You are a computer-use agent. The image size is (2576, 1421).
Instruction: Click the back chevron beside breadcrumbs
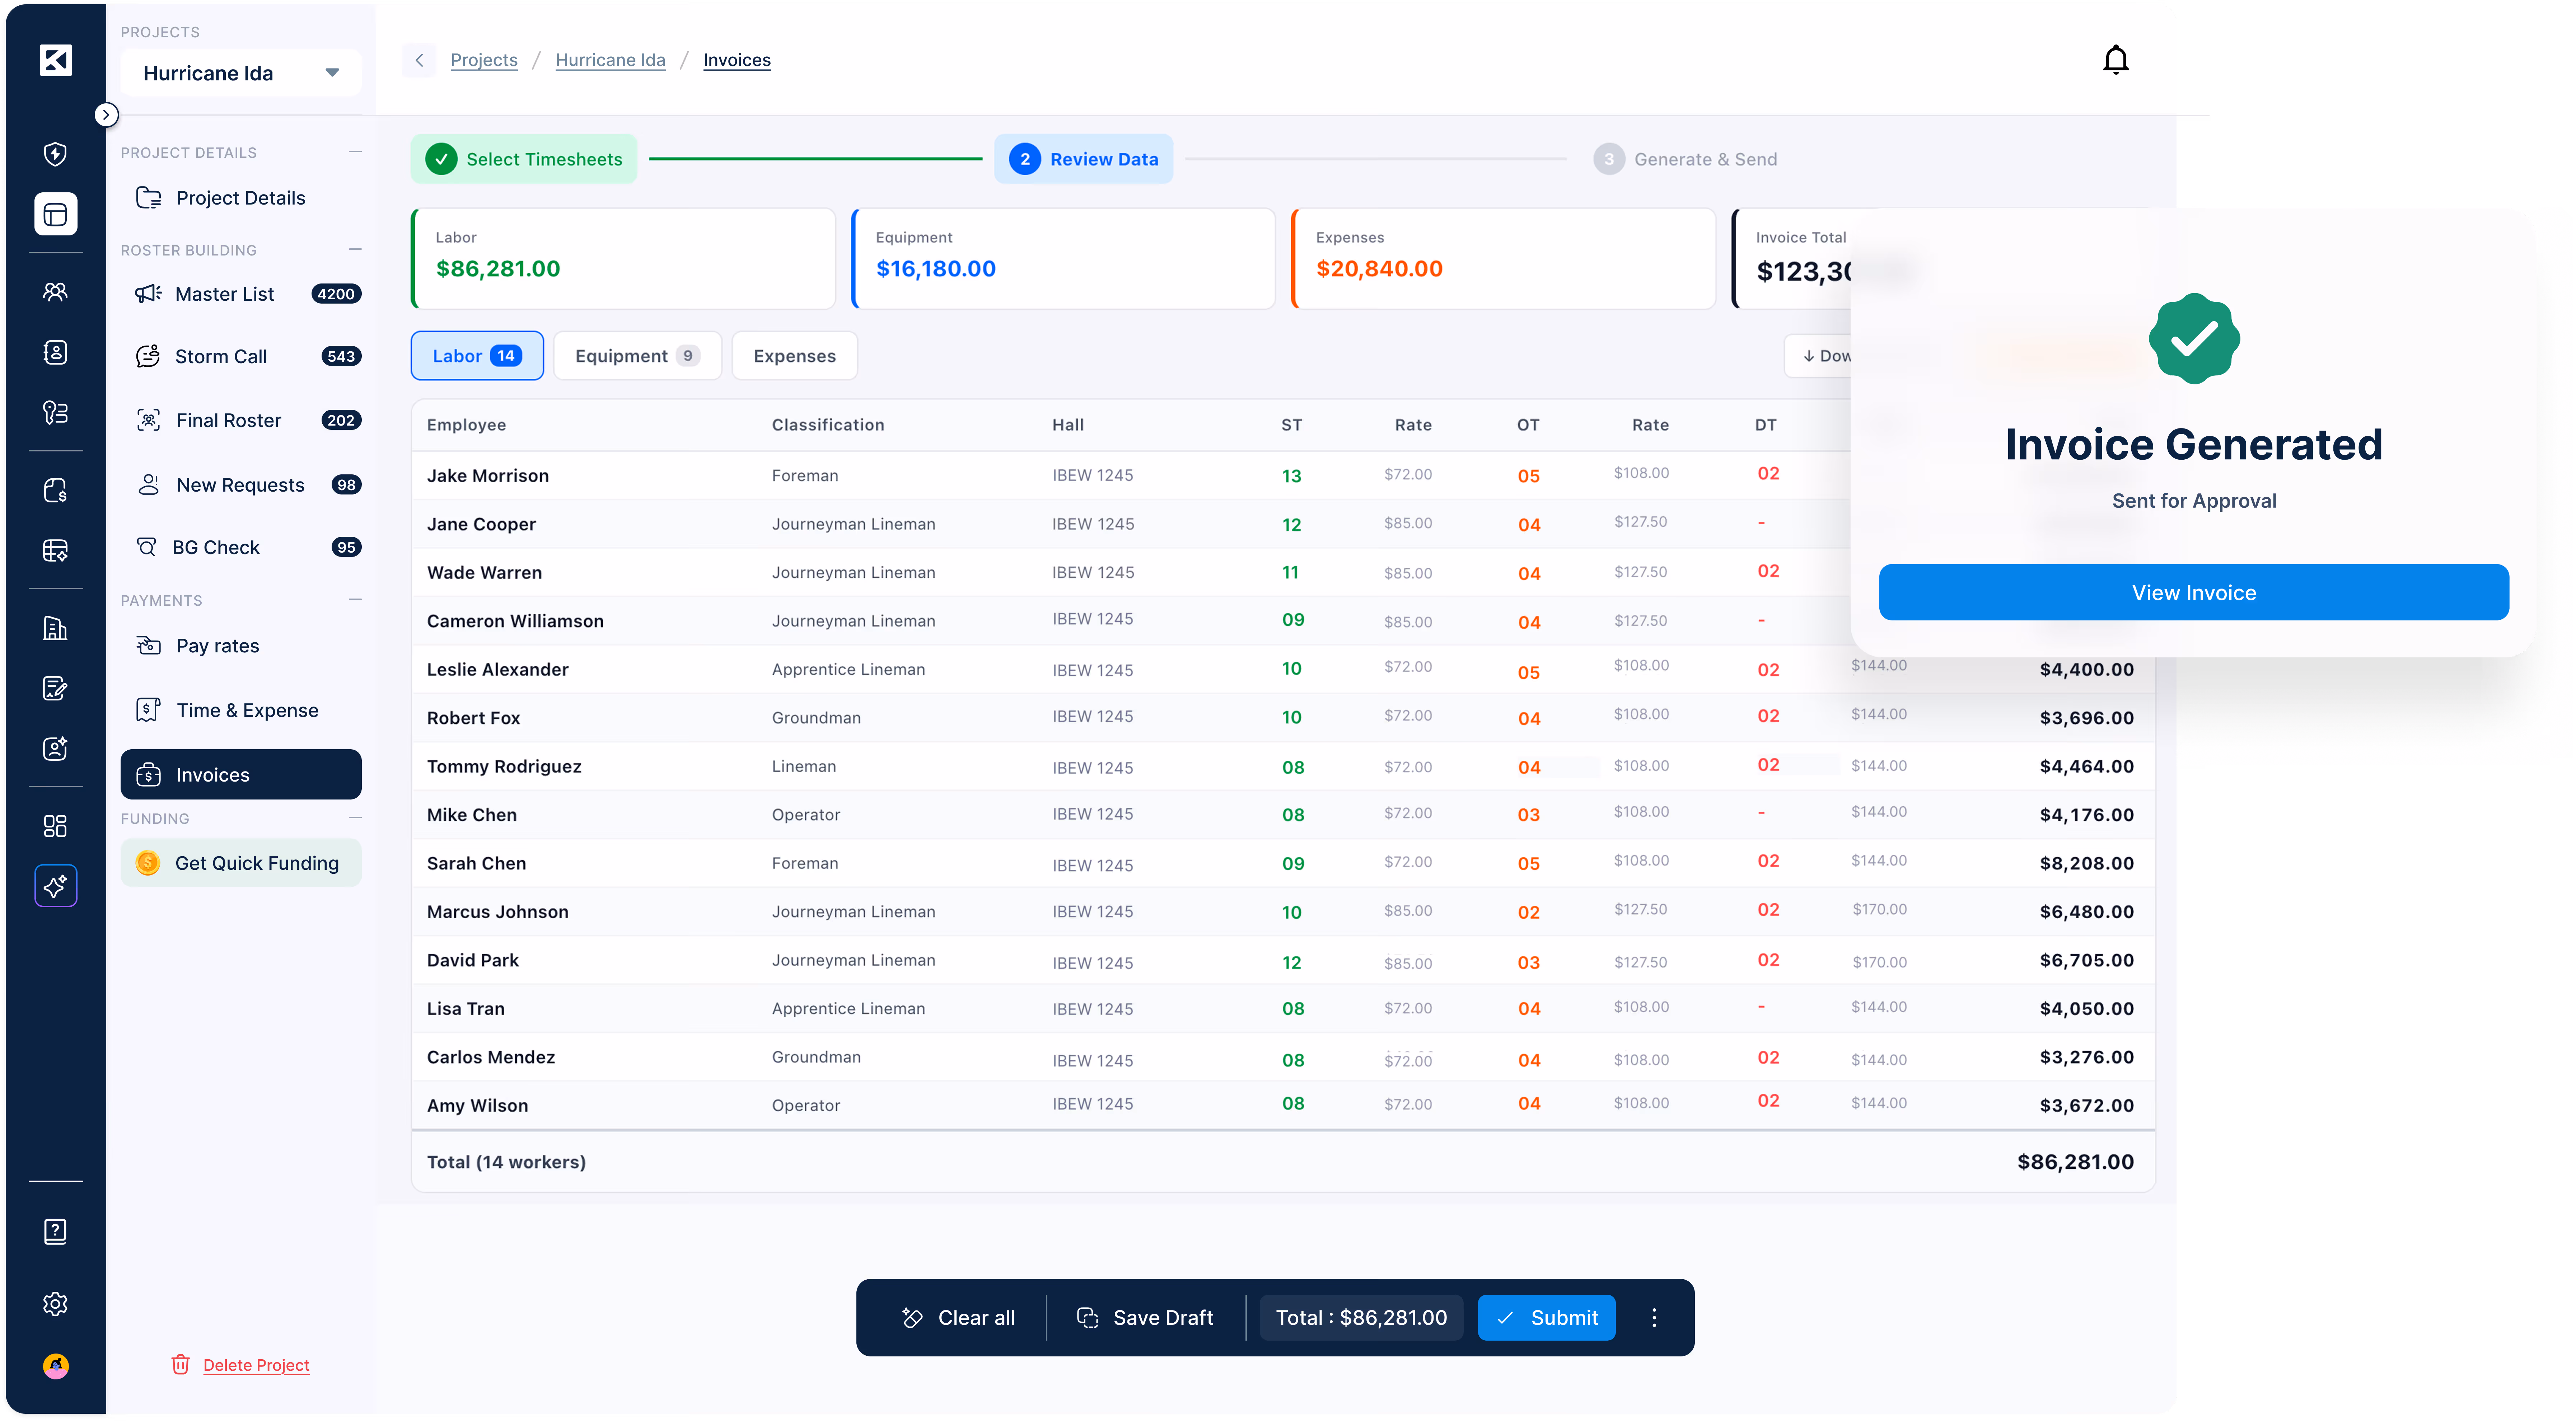pos(419,60)
